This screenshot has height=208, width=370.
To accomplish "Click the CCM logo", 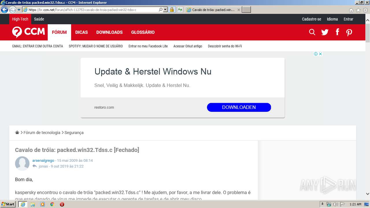I will point(28,32).
